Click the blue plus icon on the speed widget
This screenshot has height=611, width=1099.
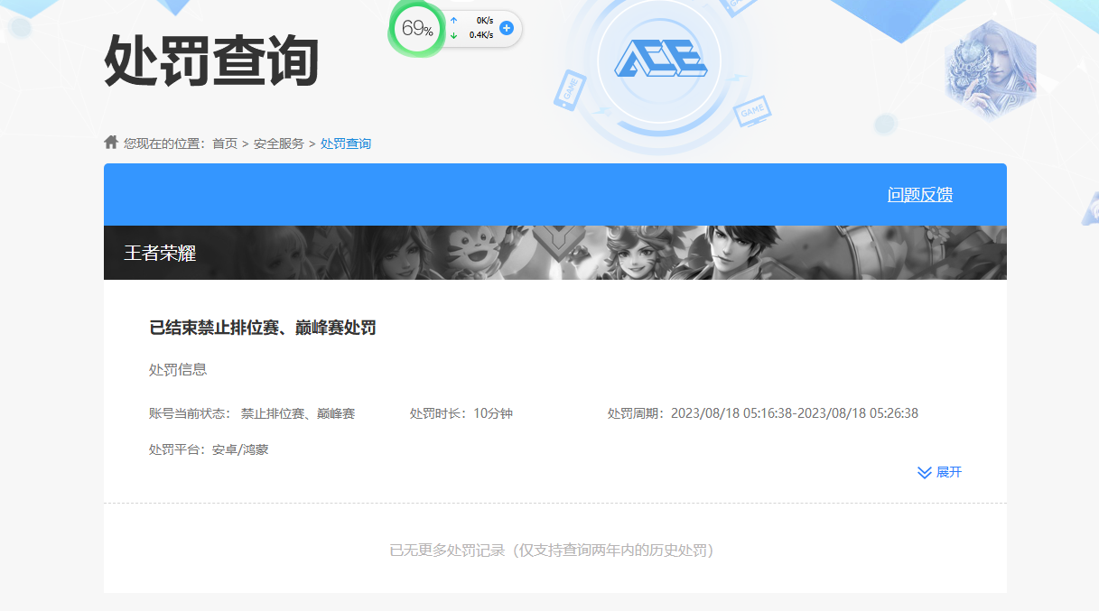(x=507, y=28)
